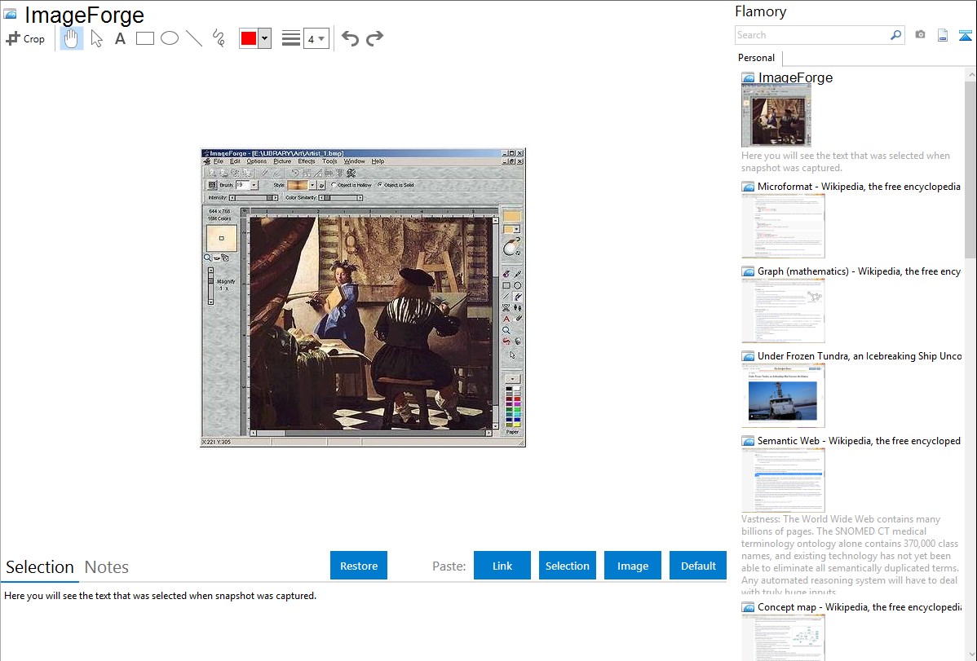Open the Personal tab
Viewport: 977px width, 661px height.
pyautogui.click(x=757, y=58)
